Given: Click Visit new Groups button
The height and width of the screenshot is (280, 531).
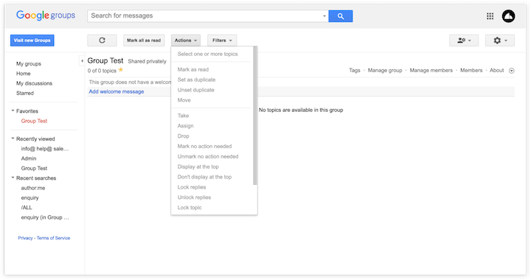Looking at the screenshot, I should (x=32, y=41).
